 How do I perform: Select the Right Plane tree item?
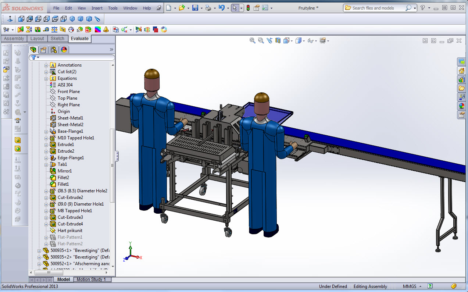click(x=69, y=105)
